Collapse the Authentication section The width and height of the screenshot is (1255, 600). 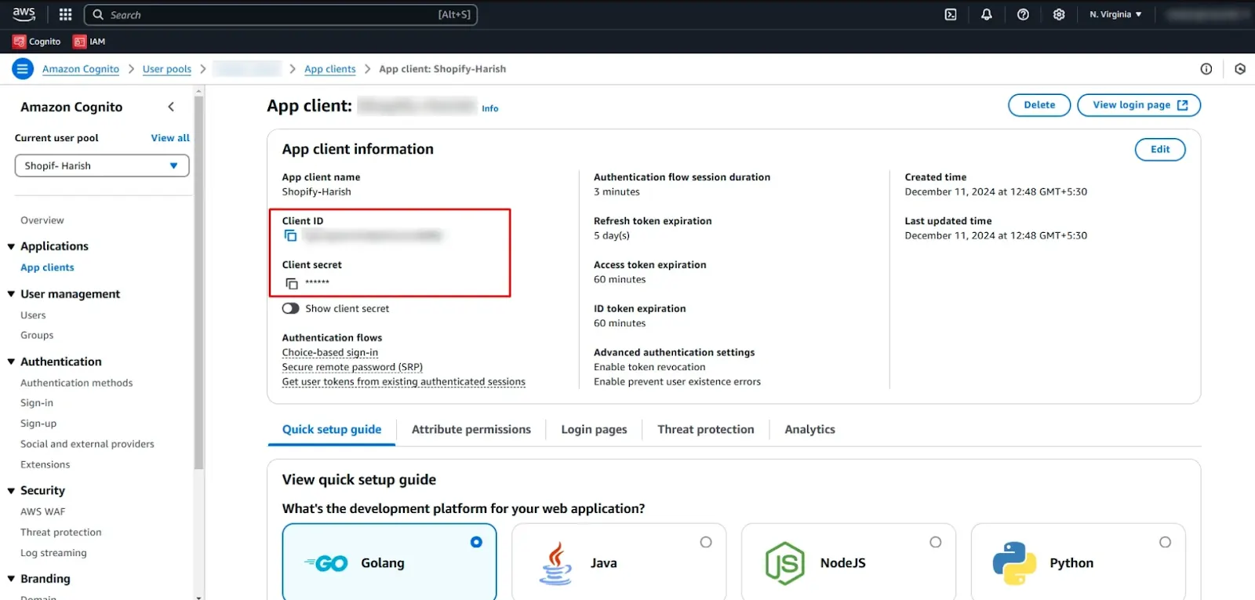coord(11,362)
